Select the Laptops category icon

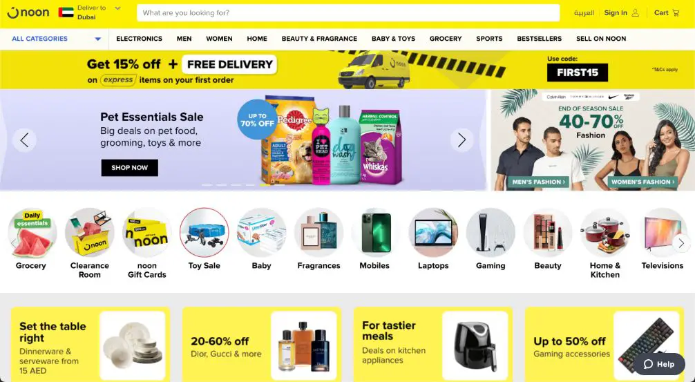433,233
